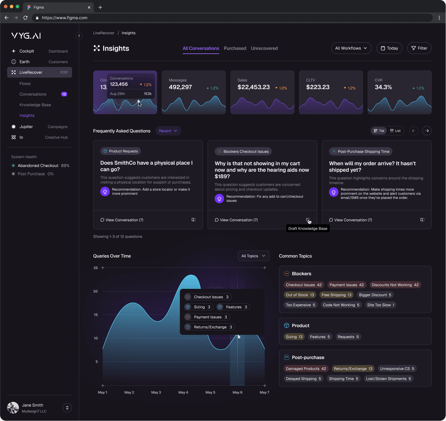446x421 pixels.
Task: Click the calendar icon on Today button
Action: [384, 48]
